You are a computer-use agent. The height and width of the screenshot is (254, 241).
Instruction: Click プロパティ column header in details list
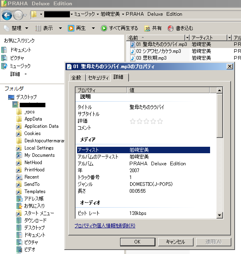(x=101, y=90)
